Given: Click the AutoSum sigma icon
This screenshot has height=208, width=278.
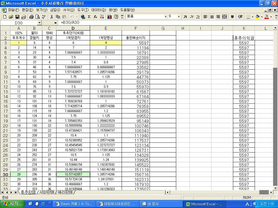Looking at the screenshot, I should (x=89, y=17).
